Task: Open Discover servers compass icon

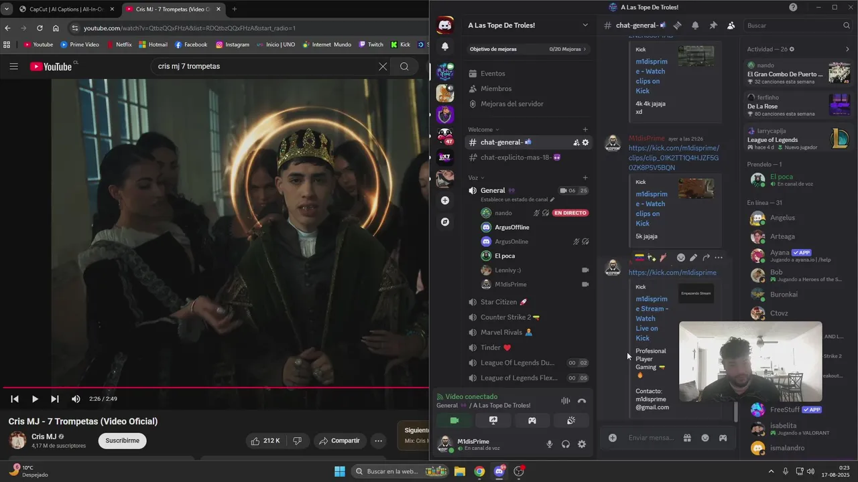Action: click(x=445, y=222)
